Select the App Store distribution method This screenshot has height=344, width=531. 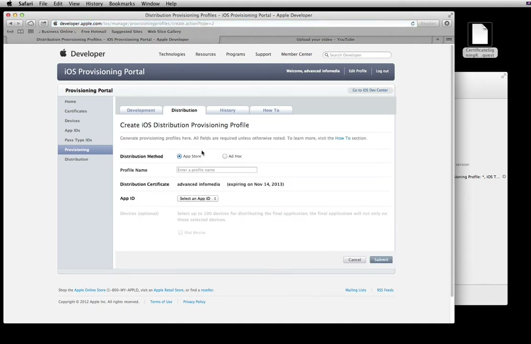179,156
